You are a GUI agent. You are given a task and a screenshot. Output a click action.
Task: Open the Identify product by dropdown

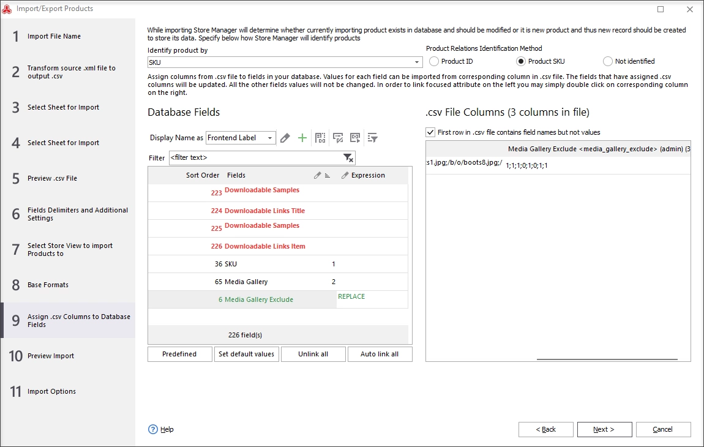click(417, 62)
